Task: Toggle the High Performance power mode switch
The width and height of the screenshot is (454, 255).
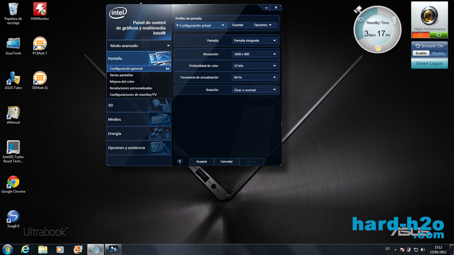Action: [429, 35]
